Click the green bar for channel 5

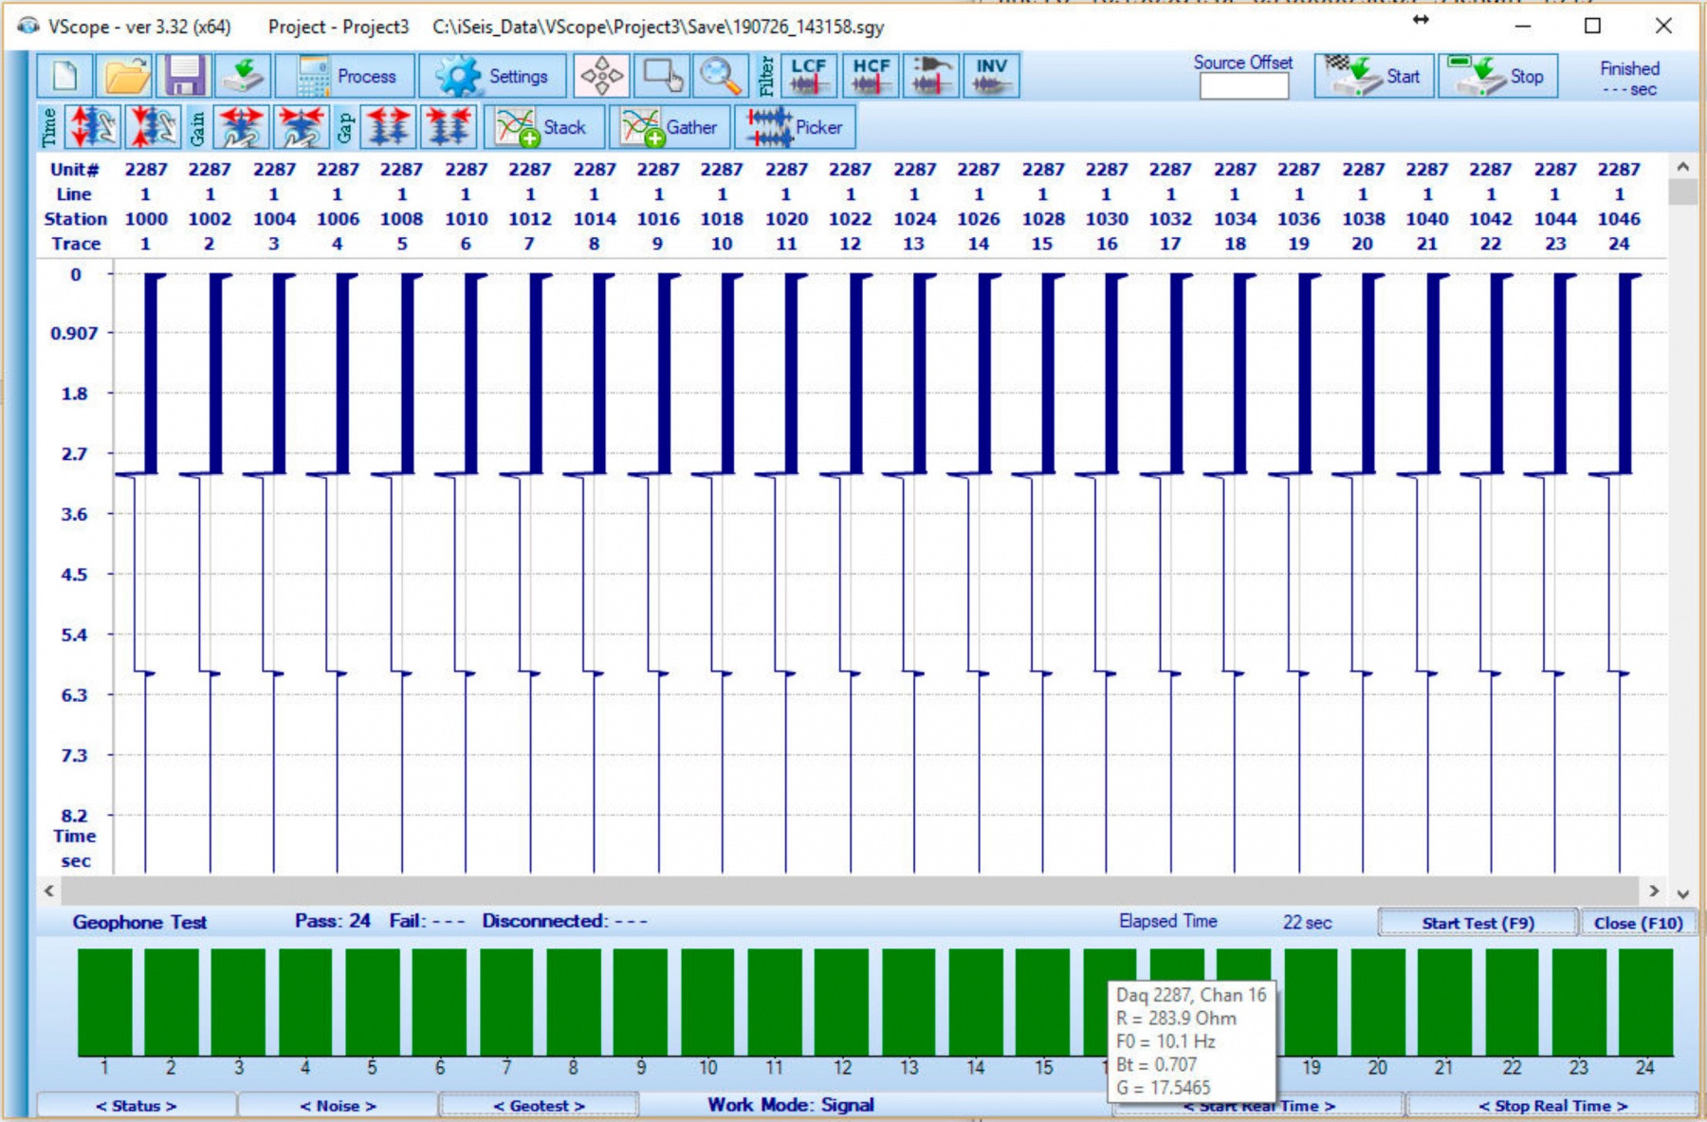(372, 1002)
